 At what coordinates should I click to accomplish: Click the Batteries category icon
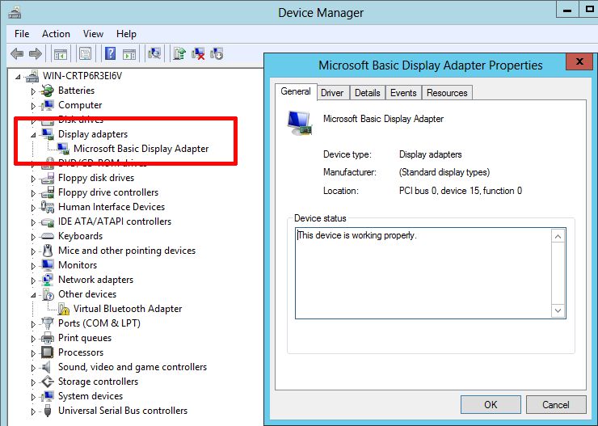(x=48, y=91)
